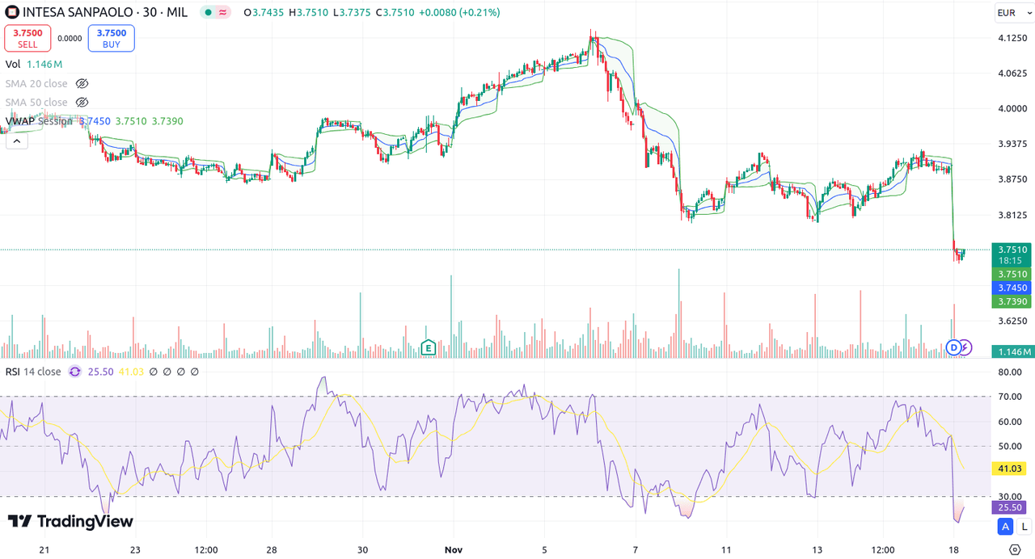Click the 4.0000 price axis value
1035x559 pixels.
1012,109
